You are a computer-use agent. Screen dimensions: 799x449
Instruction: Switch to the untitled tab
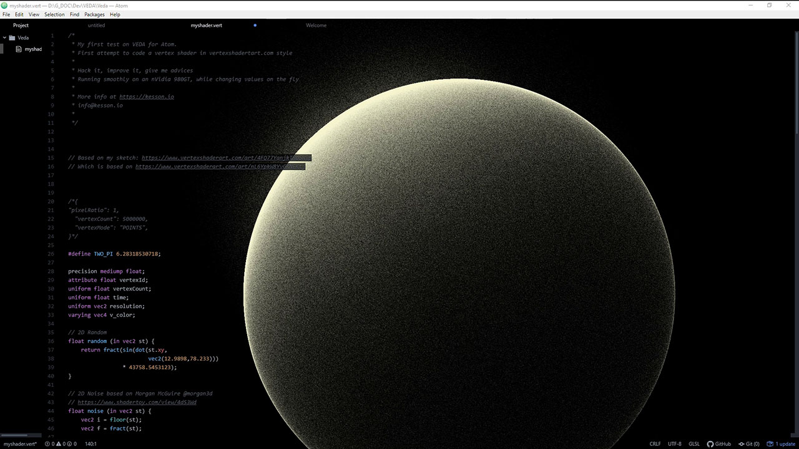tap(96, 26)
